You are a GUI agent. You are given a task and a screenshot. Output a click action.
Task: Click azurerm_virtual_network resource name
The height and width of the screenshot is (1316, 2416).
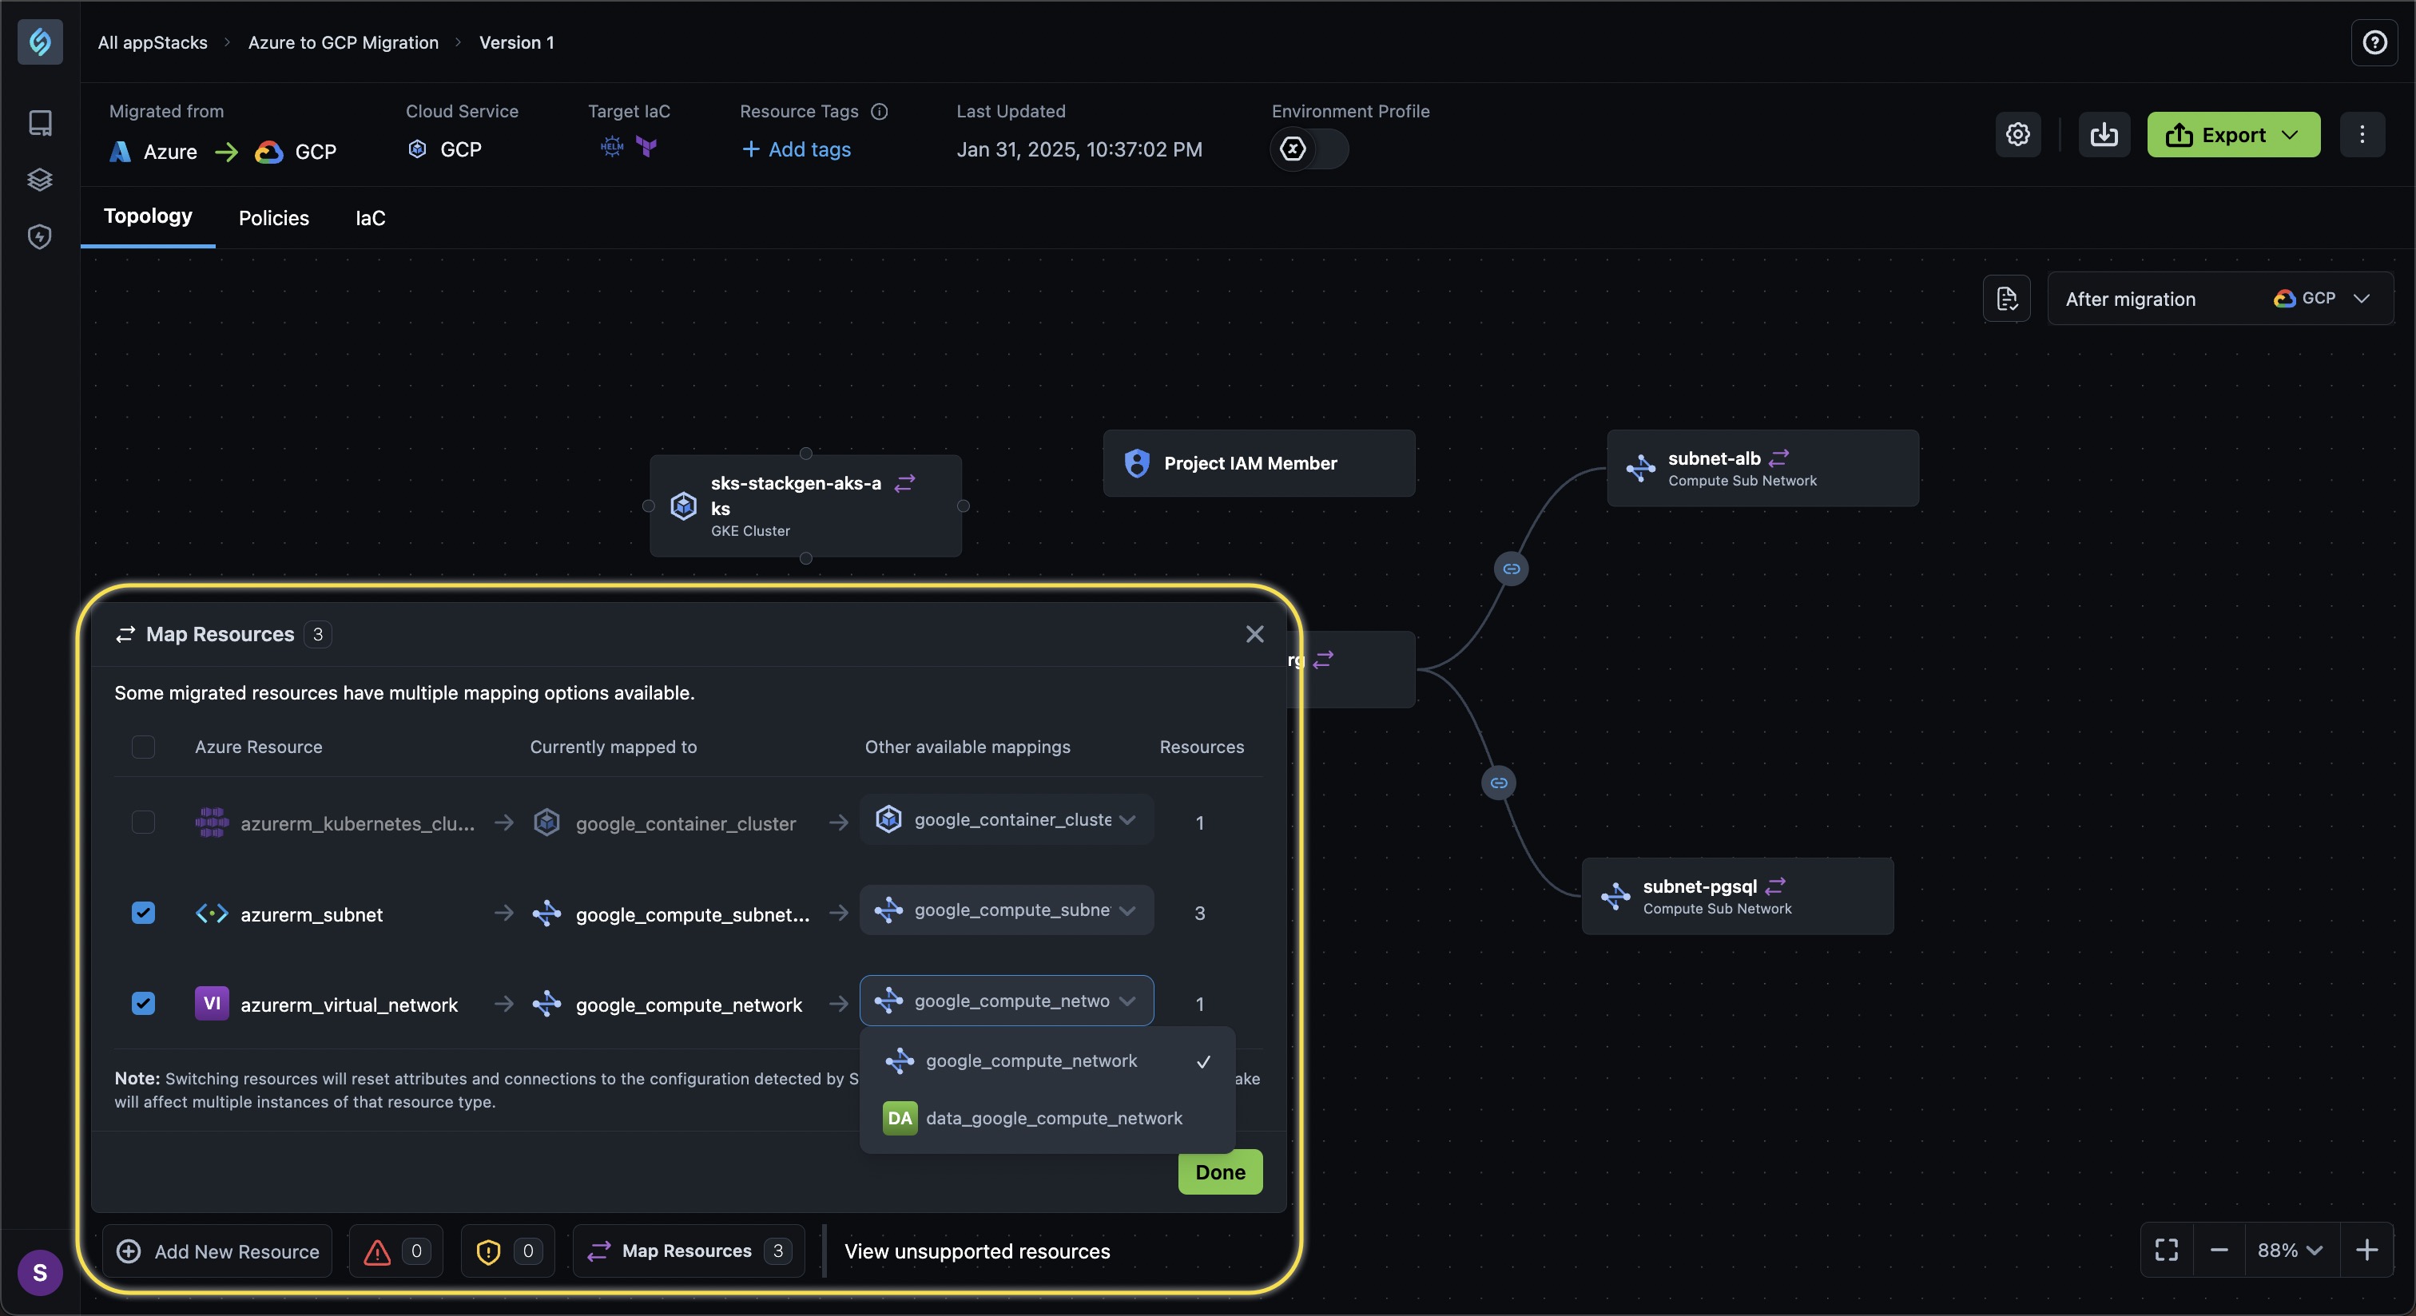[349, 1005]
